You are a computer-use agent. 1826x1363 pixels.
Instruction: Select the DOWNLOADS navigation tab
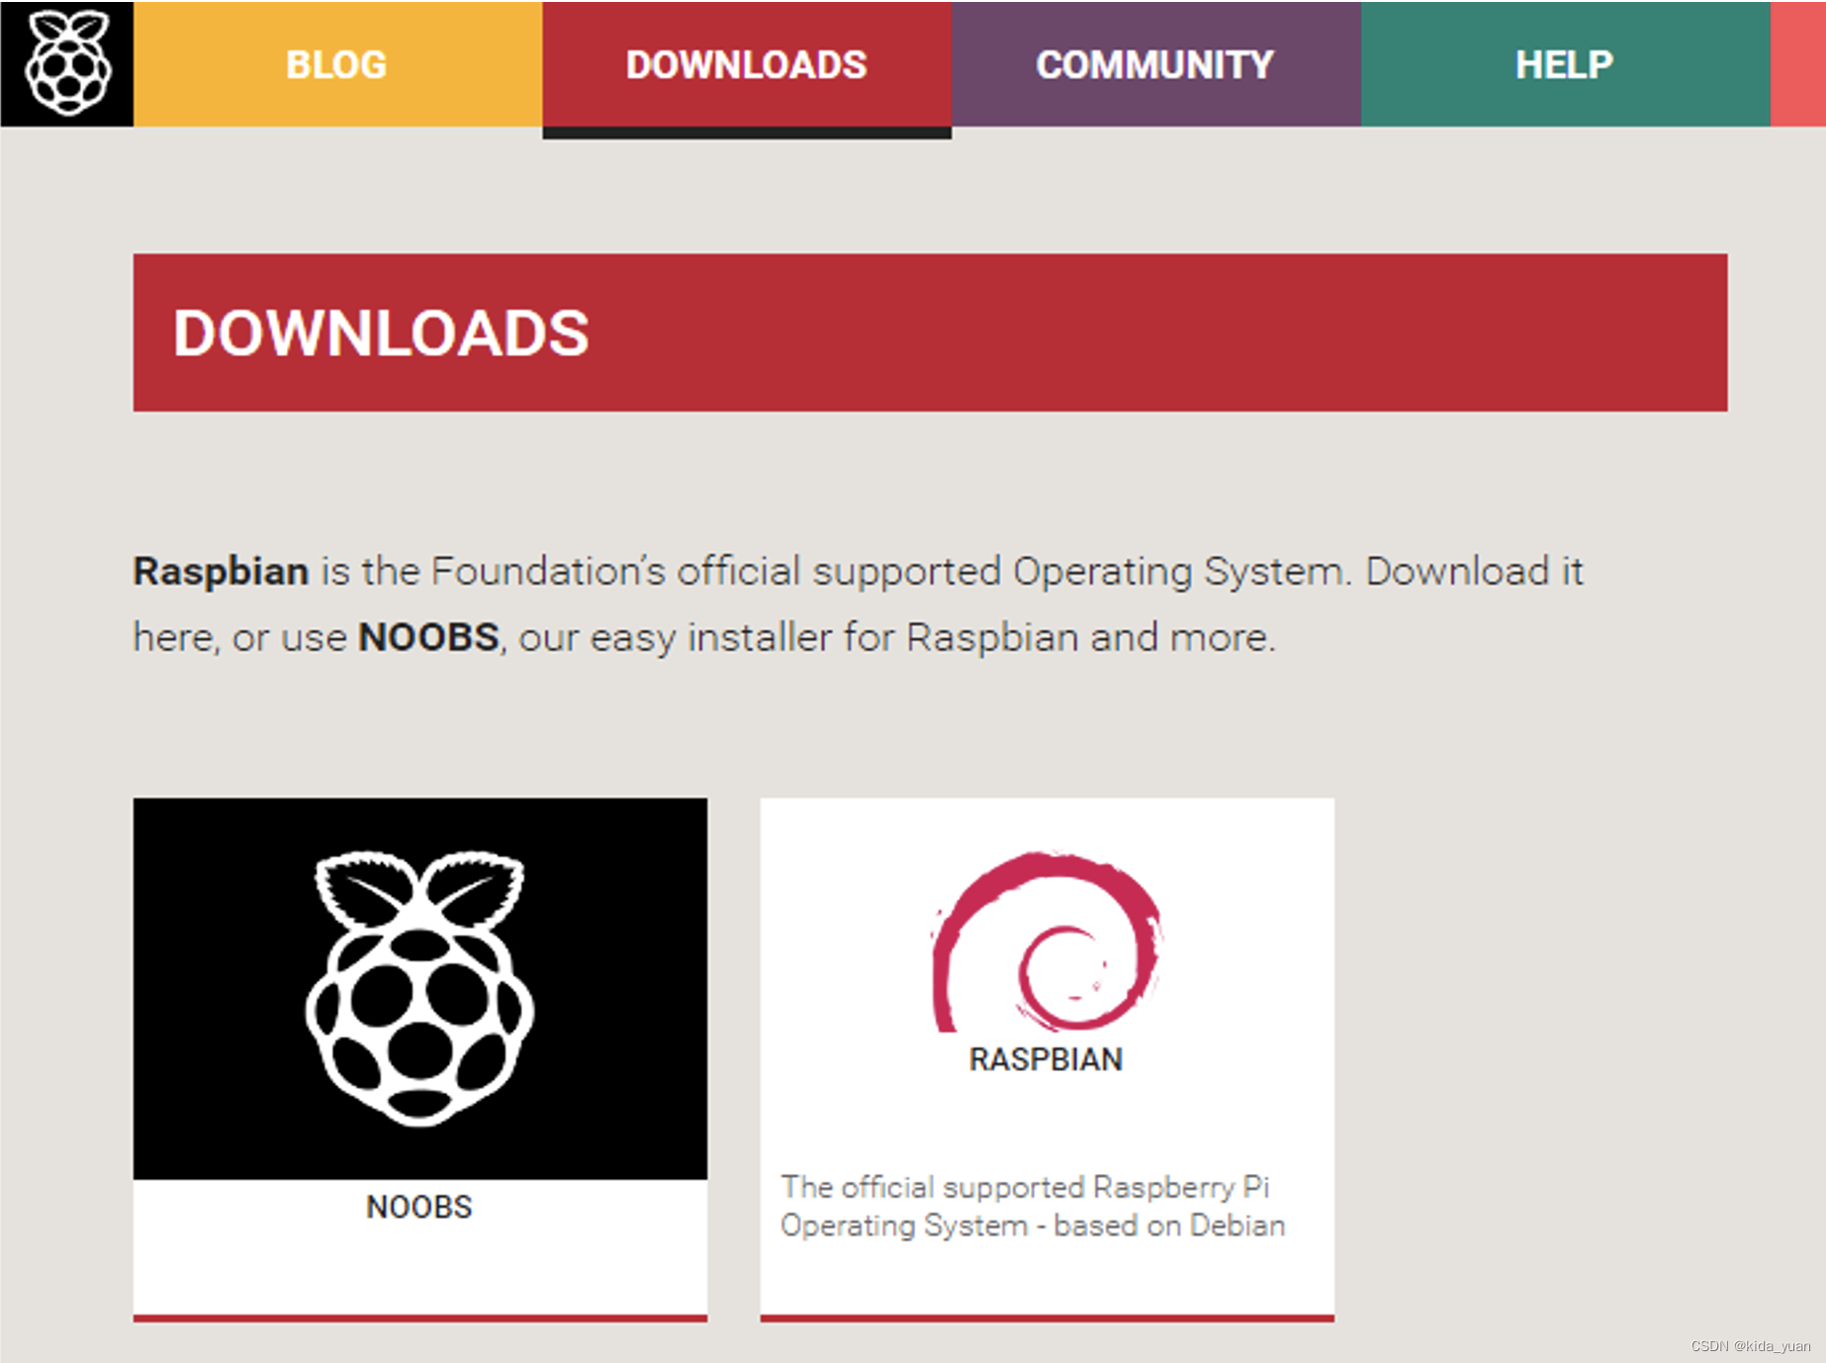point(747,64)
